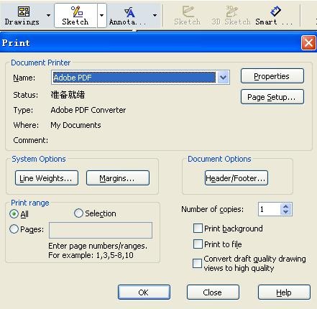Select the Sketch pencil tab icon
The image size is (317, 309).
pos(77,11)
